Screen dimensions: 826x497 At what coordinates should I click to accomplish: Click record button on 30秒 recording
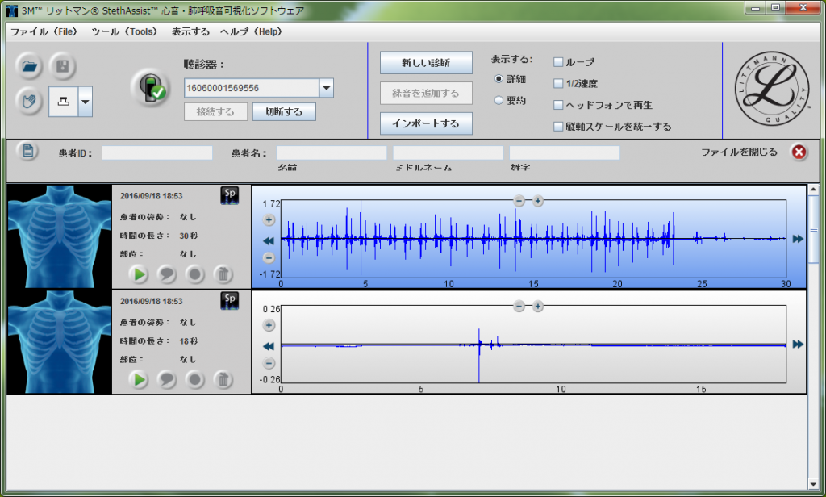tap(195, 274)
